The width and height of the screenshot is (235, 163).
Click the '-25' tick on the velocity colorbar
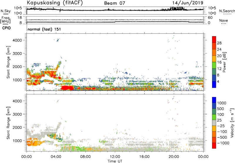pos(221,126)
